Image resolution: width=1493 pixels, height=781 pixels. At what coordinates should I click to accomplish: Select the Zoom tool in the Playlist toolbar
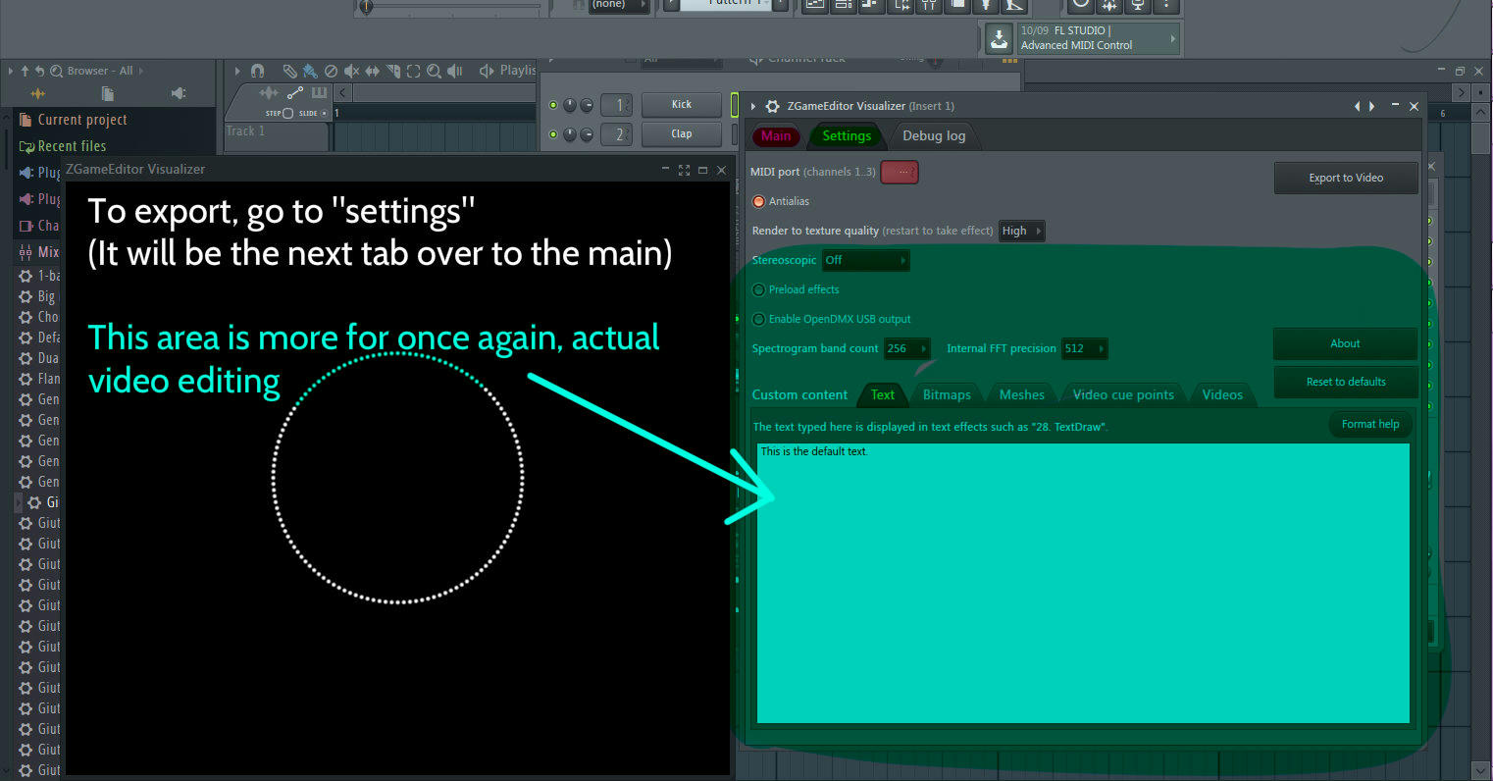coord(435,71)
